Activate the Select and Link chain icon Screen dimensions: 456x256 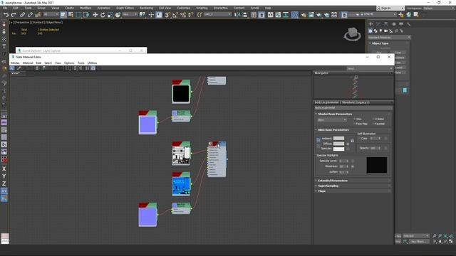coord(22,15)
